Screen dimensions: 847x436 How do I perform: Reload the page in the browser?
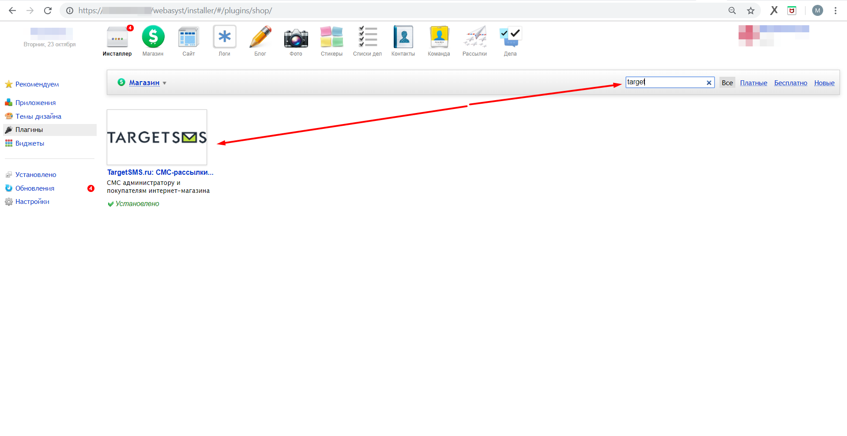(x=48, y=11)
